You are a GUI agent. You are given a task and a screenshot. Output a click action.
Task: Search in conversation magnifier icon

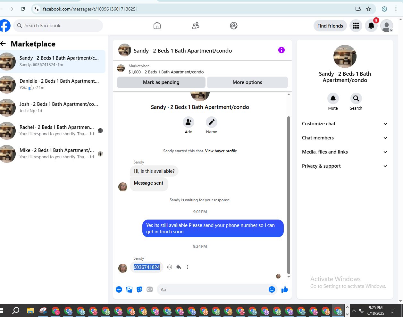pyautogui.click(x=356, y=98)
